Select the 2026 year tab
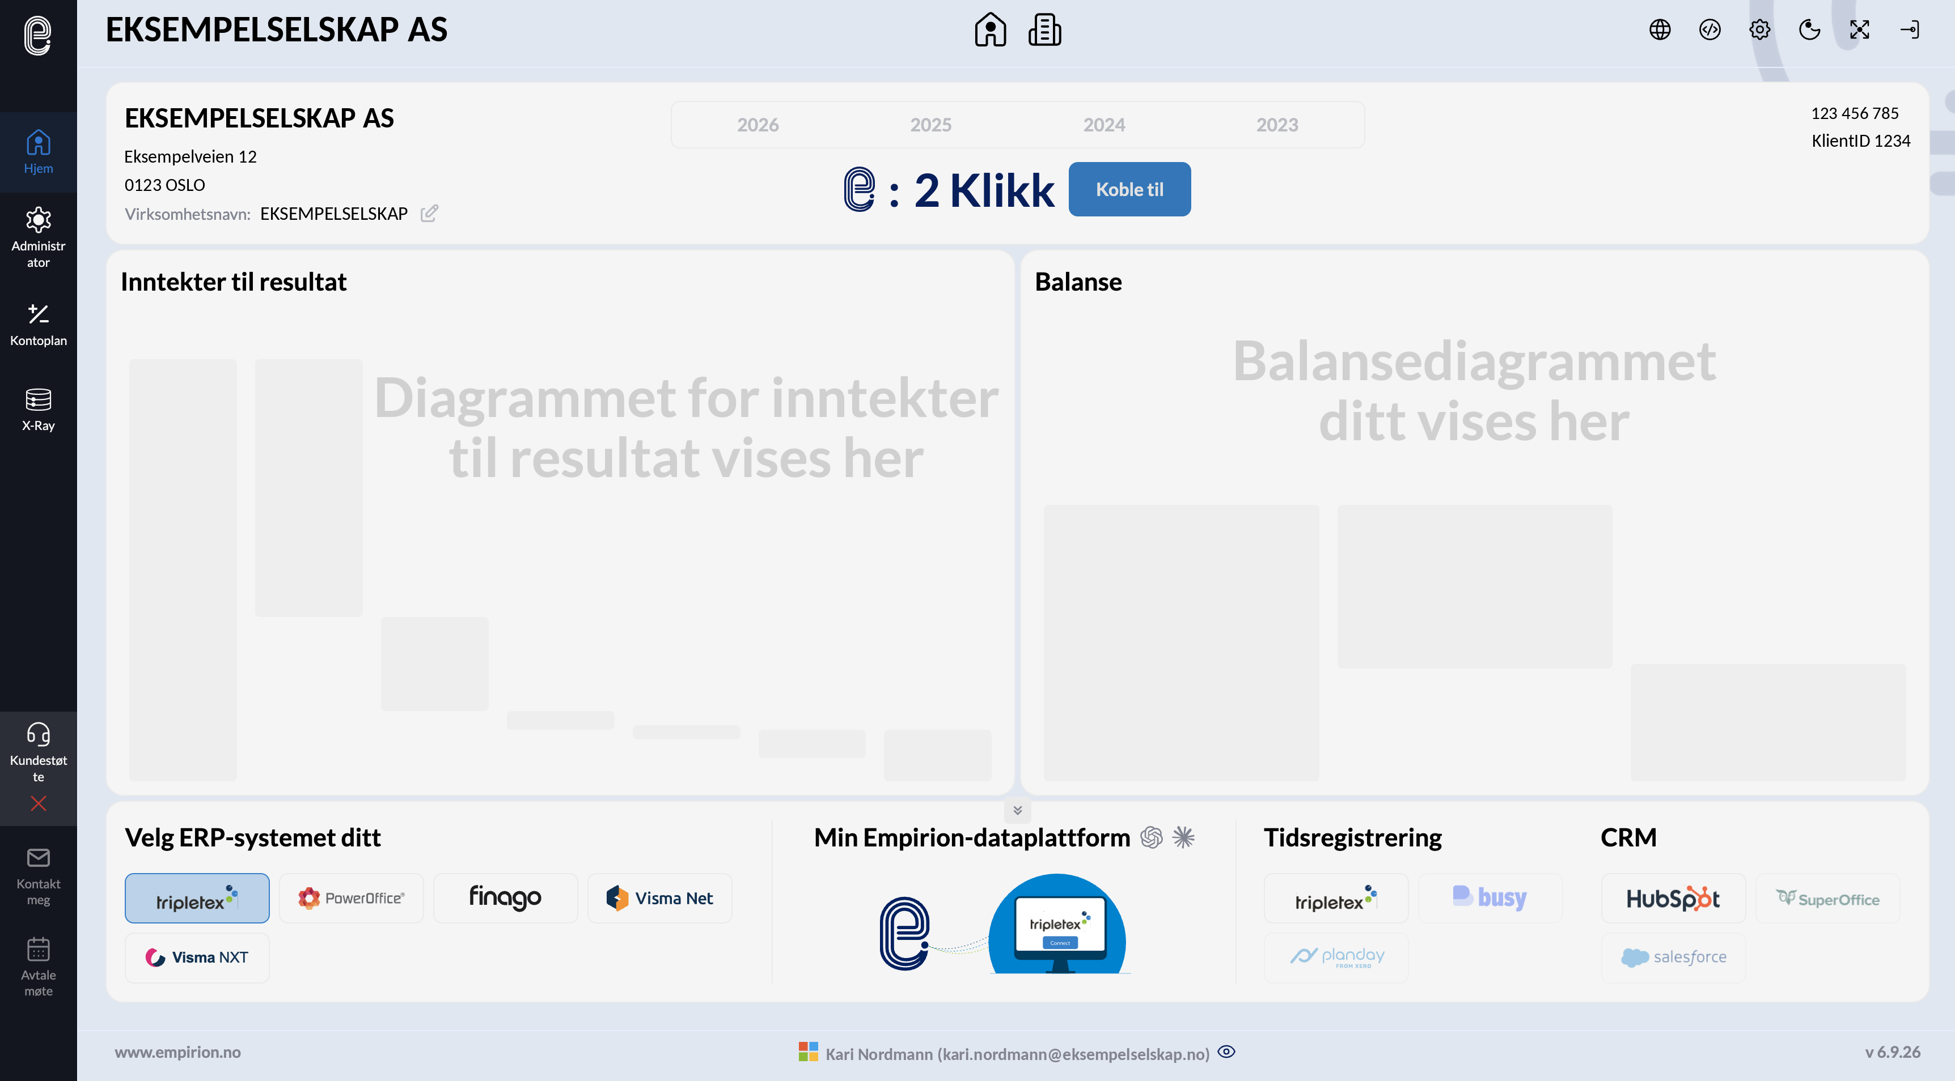The image size is (1955, 1081). coord(758,125)
